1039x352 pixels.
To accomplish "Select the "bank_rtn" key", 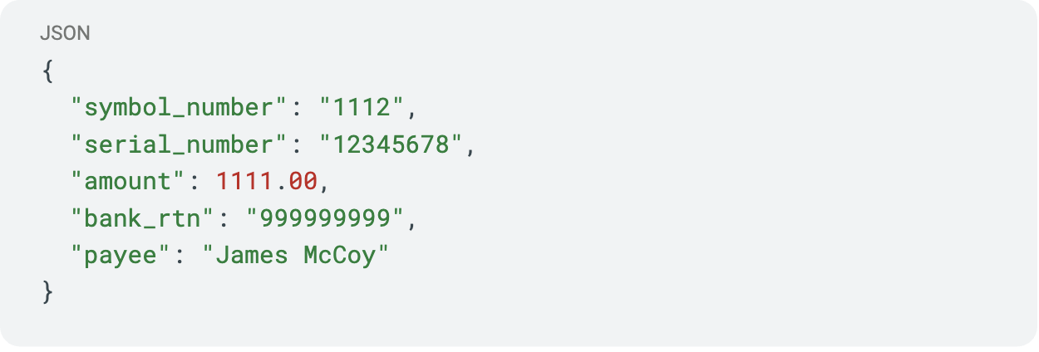I will (142, 218).
